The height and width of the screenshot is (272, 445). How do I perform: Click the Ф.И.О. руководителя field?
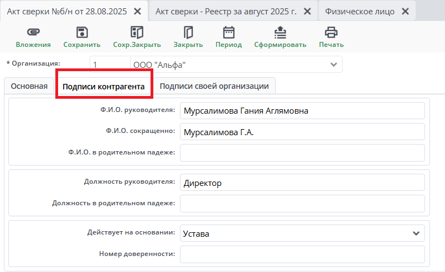[302, 111]
